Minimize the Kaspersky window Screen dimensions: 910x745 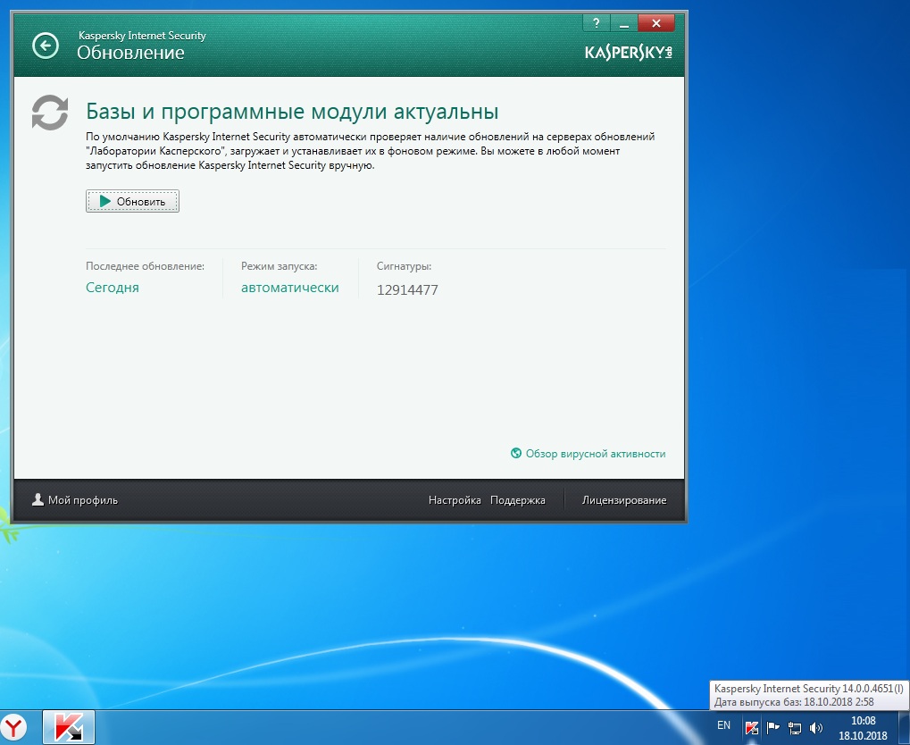[x=624, y=23]
